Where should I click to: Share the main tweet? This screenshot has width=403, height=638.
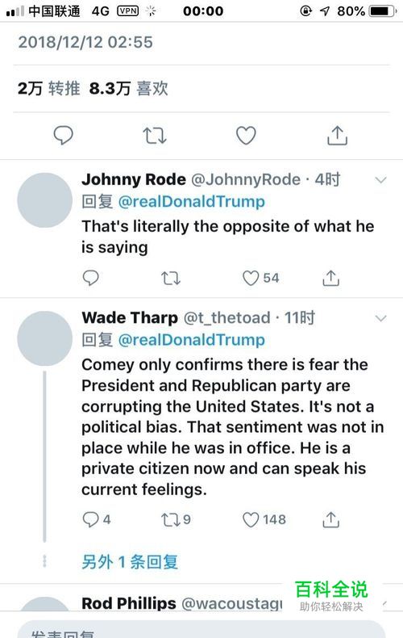pos(338,135)
